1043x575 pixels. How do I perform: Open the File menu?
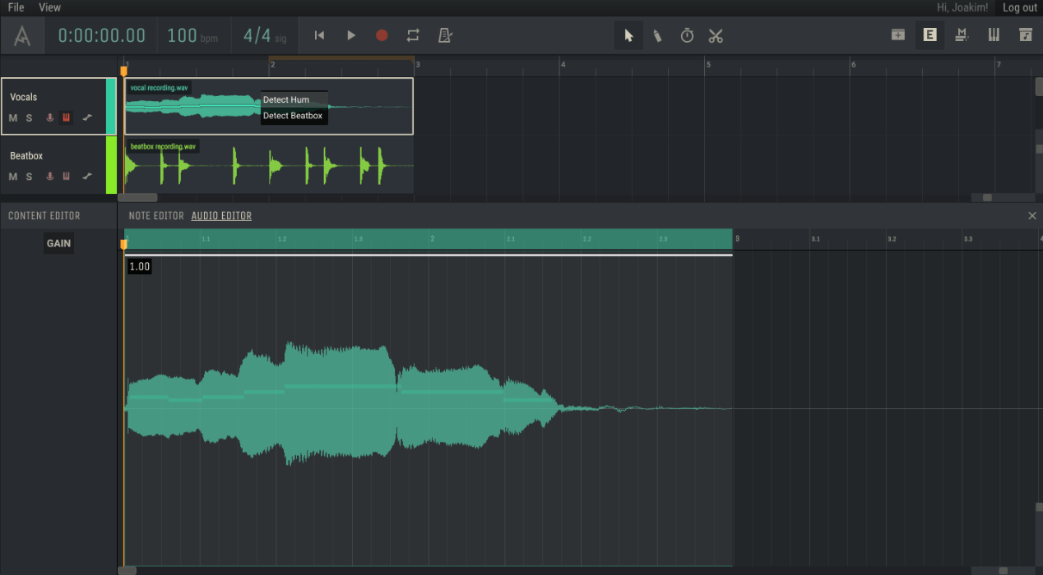(x=15, y=7)
